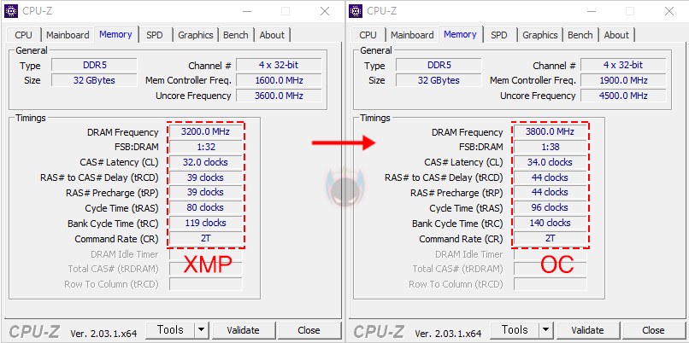This screenshot has height=343, width=689.
Task: Click Ver. 2.03.1.x64 text in right window
Action: 448,334
